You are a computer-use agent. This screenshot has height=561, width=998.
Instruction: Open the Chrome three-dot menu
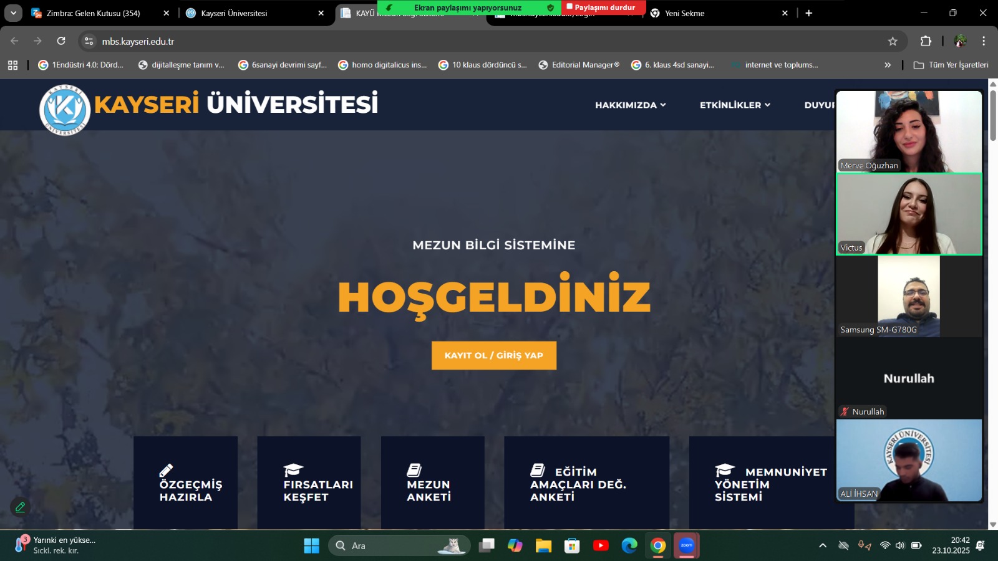click(x=984, y=41)
